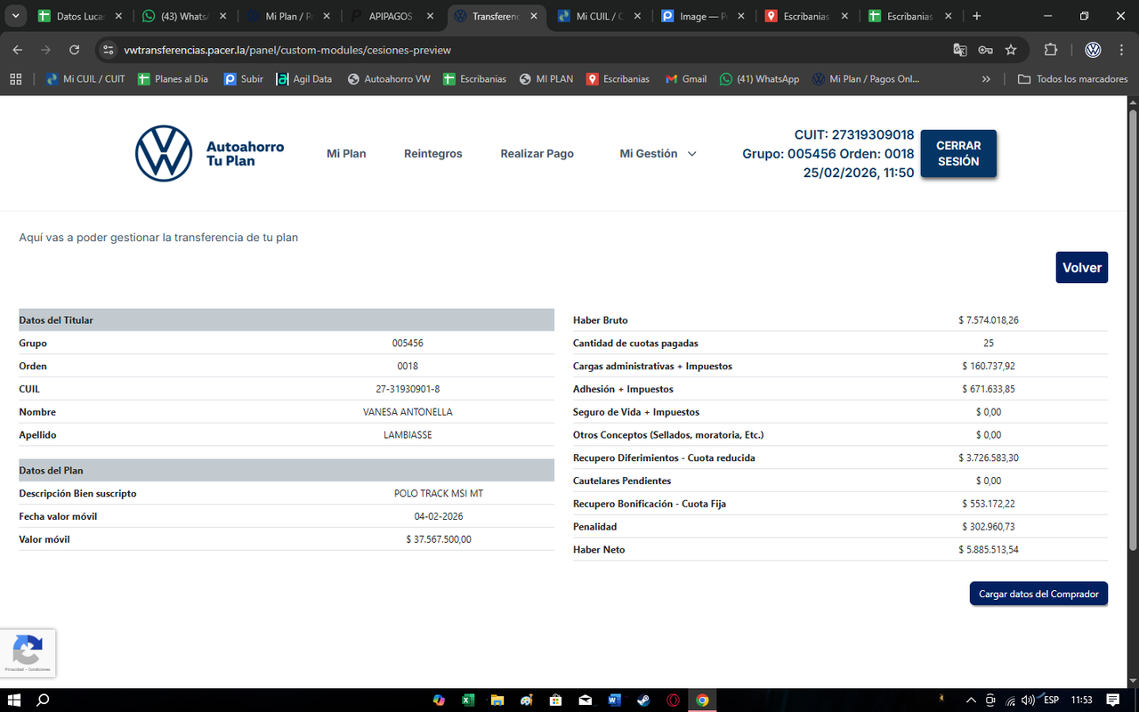Open the browser Extensions puzzle icon
Screen dimensions: 1139x712
(x=1051, y=50)
